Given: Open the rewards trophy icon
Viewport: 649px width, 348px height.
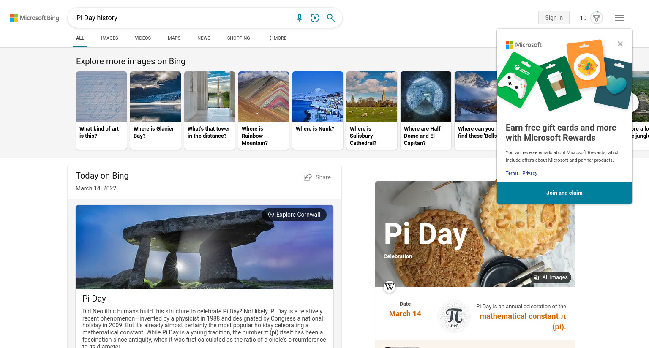Looking at the screenshot, I should (597, 18).
